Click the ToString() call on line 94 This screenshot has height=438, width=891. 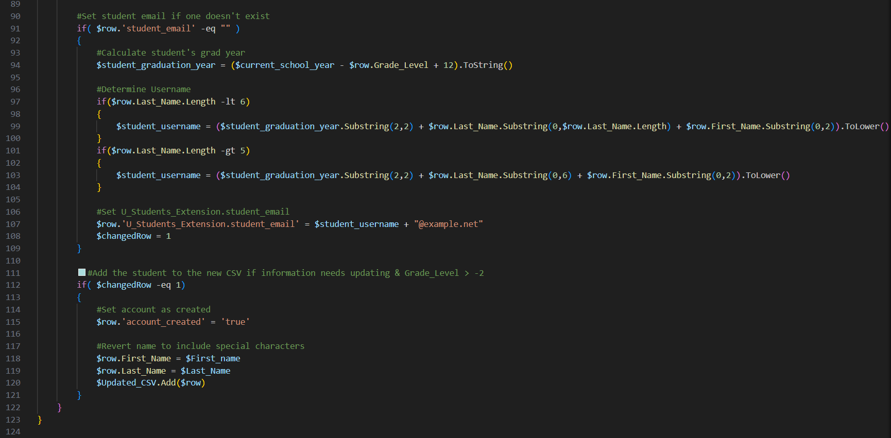pyautogui.click(x=487, y=65)
